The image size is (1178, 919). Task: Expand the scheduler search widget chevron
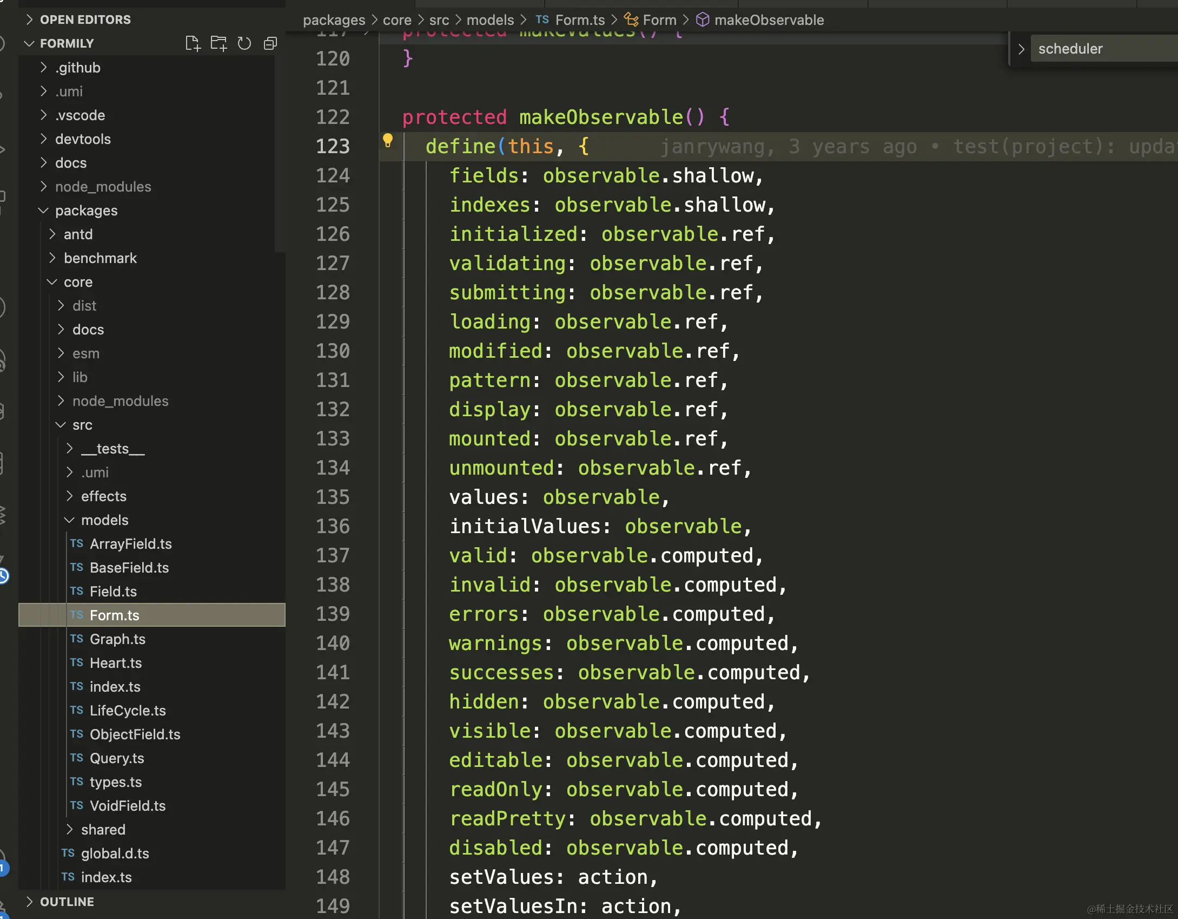pyautogui.click(x=1021, y=49)
